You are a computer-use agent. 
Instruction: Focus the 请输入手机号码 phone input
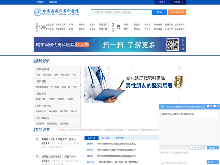point(198,148)
